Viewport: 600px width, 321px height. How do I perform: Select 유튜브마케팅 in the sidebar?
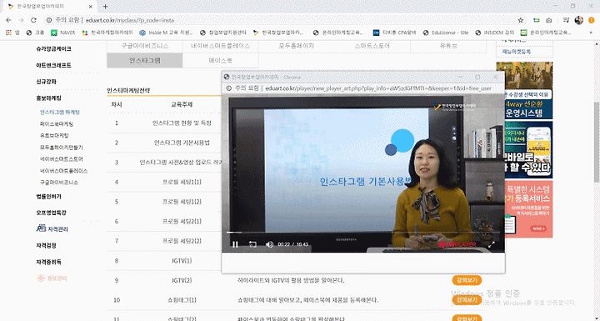(x=54, y=136)
